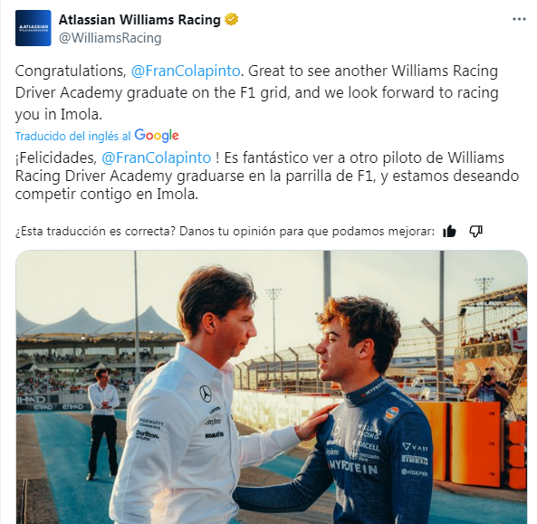Rate the translation with thumbs down

[475, 232]
